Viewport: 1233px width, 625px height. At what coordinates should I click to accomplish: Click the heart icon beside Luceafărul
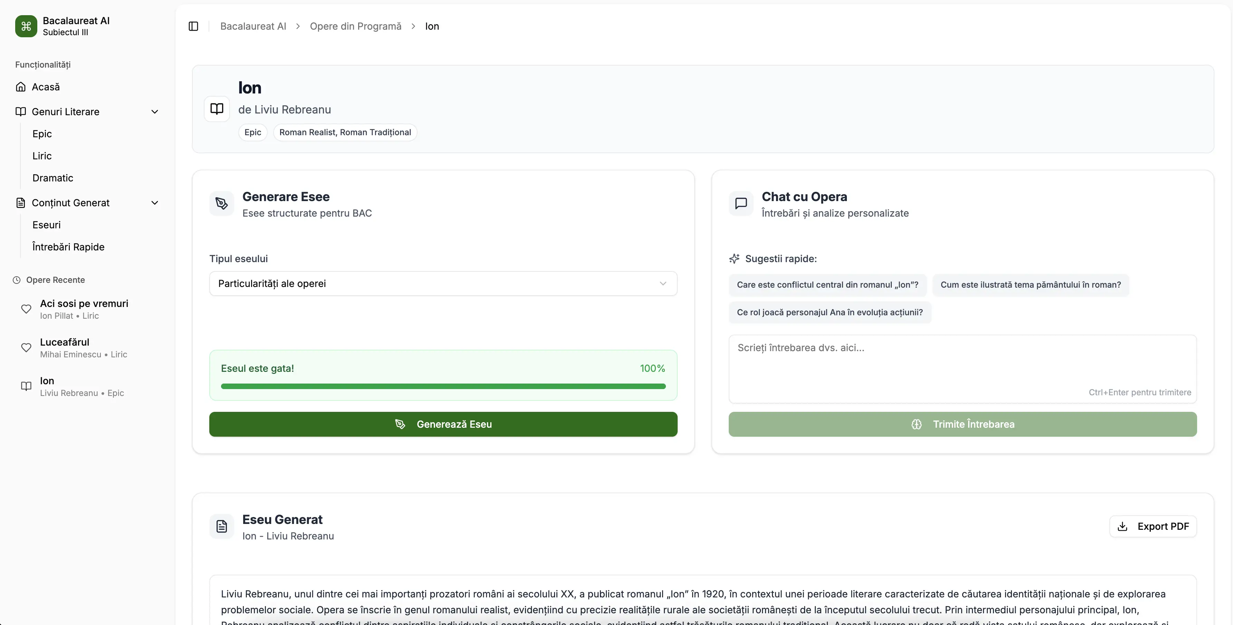point(26,348)
